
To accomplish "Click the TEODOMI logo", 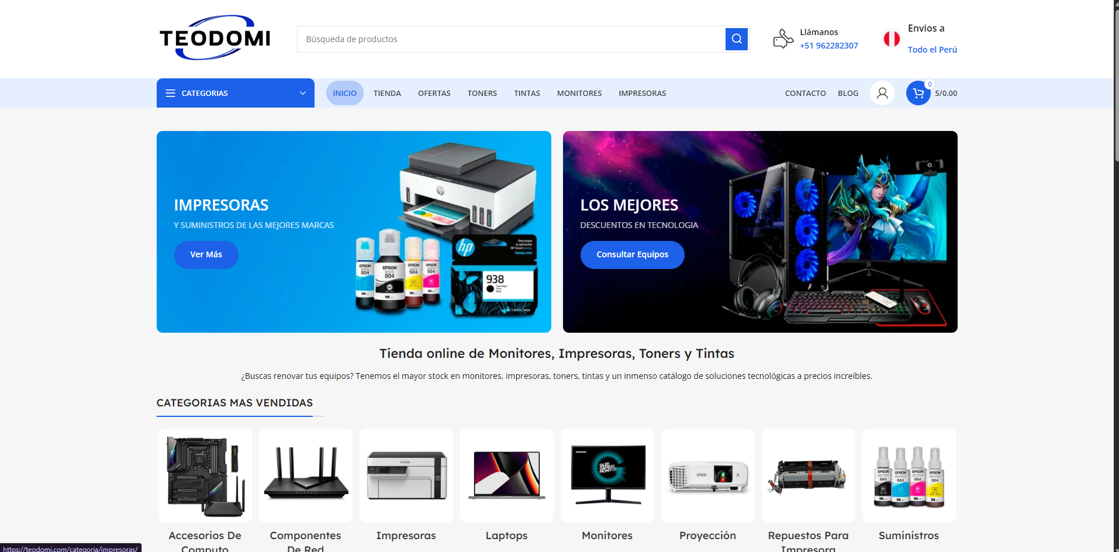I will tap(215, 38).
